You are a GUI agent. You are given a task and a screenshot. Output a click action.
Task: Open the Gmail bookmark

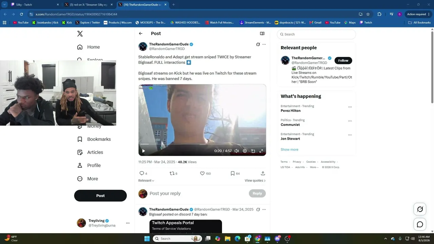coord(315,23)
